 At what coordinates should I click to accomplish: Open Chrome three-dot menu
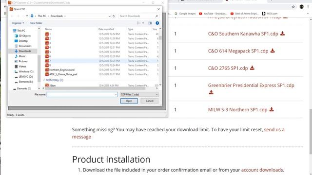(308, 7)
